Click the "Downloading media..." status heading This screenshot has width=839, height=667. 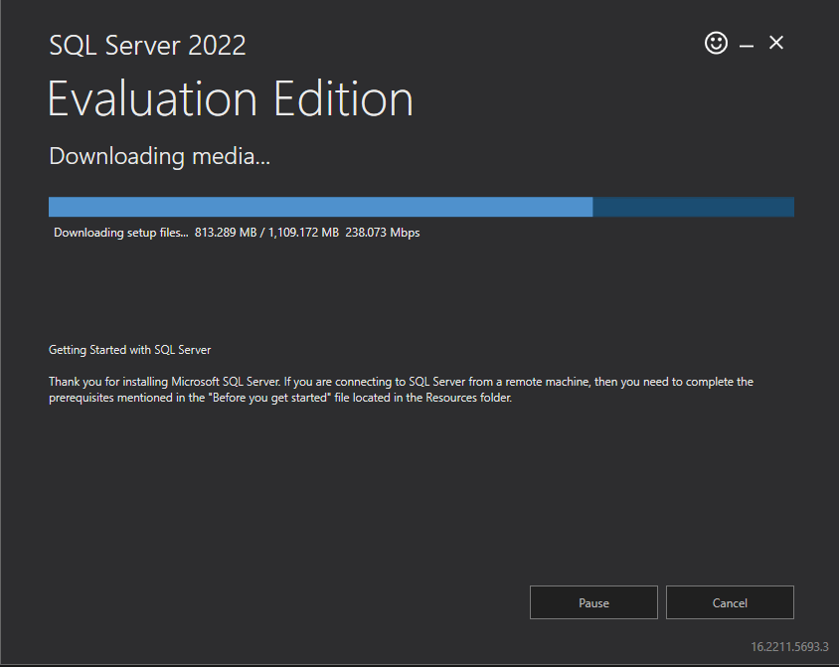pyautogui.click(x=159, y=156)
